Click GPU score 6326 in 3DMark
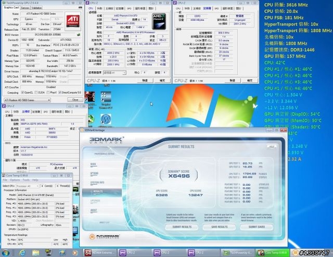 [x=162, y=195]
